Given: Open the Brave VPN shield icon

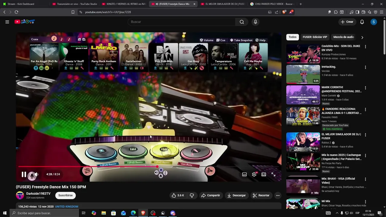Looking at the screenshot, I should pyautogui.click(x=375, y=12).
